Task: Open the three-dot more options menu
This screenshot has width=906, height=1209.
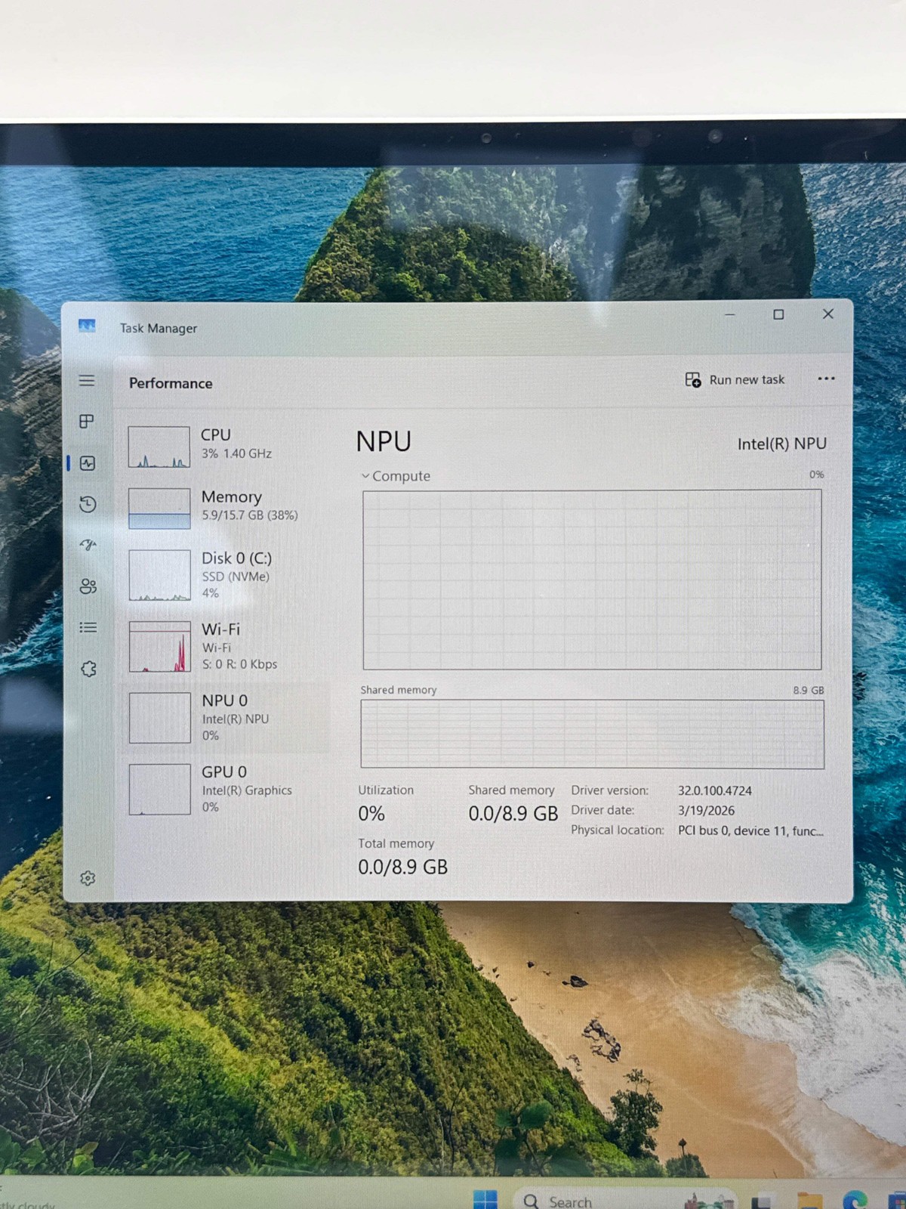Action: [x=826, y=379]
